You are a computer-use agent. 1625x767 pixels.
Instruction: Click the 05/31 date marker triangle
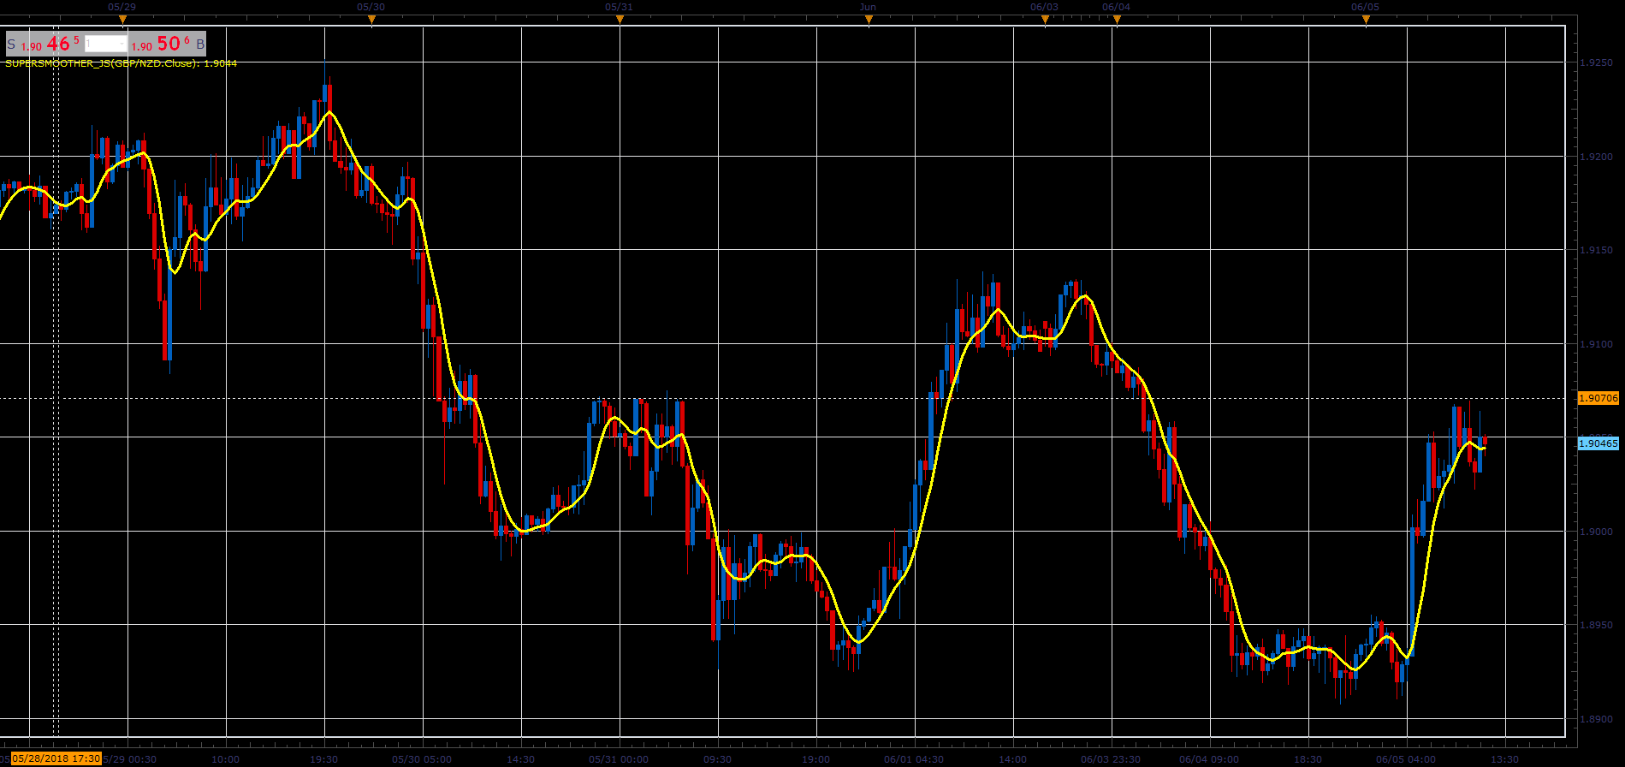point(620,19)
